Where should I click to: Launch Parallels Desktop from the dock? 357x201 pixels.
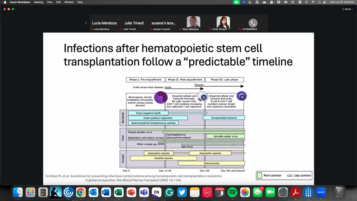[x=220, y=192]
